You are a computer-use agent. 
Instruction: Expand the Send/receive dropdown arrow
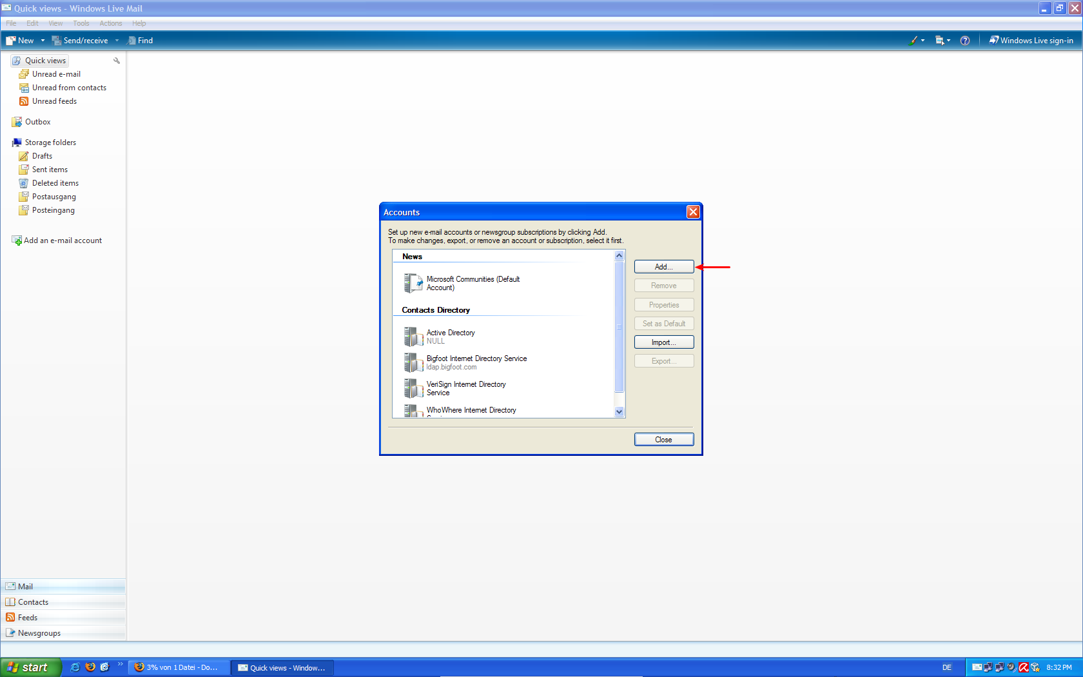pyautogui.click(x=117, y=41)
